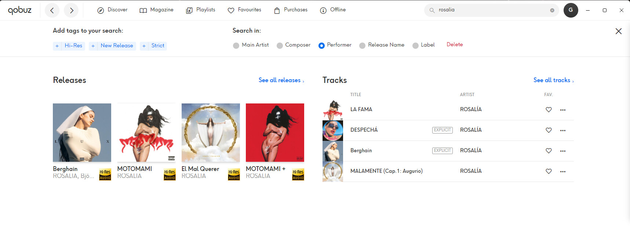Close the search filter panel

coord(618,31)
